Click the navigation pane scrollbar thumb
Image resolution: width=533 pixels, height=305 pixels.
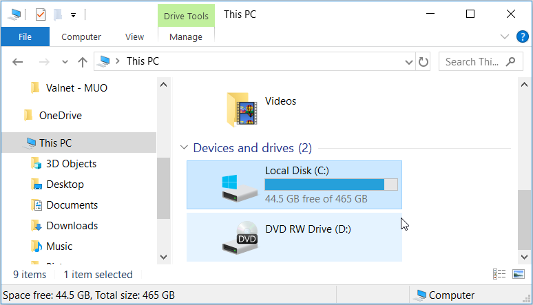[x=163, y=188]
